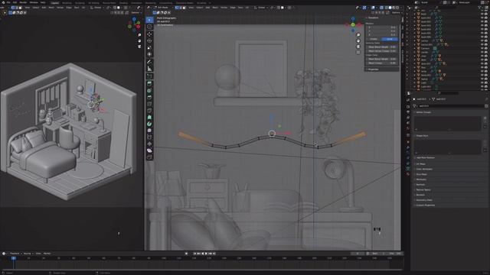Open the Render menu

23,2
